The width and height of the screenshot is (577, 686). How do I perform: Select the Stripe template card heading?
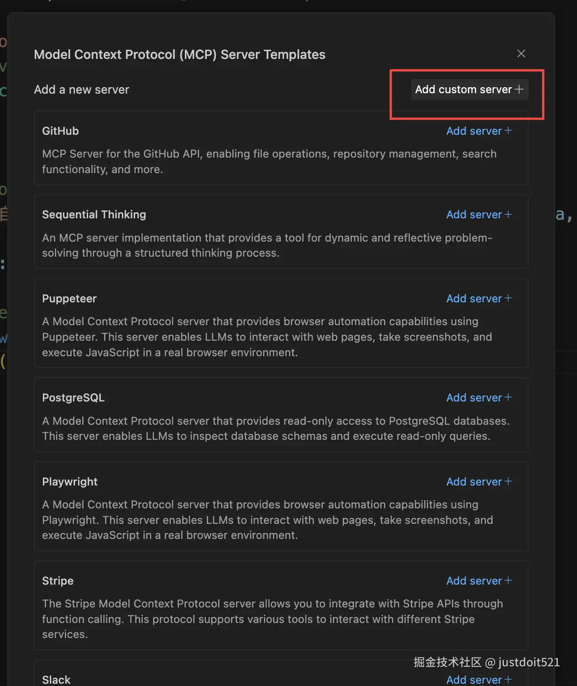point(58,581)
